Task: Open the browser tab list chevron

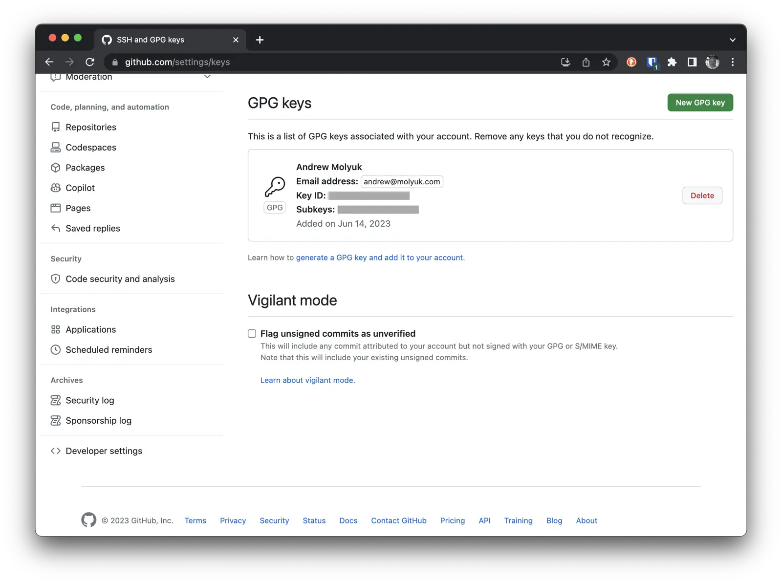Action: point(732,40)
